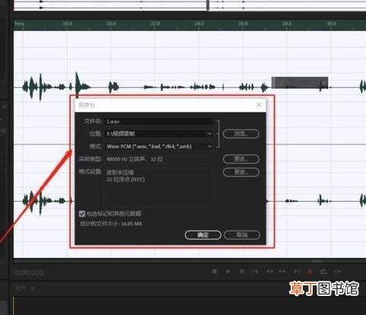Jump to next marker icon

click(x=296, y=272)
